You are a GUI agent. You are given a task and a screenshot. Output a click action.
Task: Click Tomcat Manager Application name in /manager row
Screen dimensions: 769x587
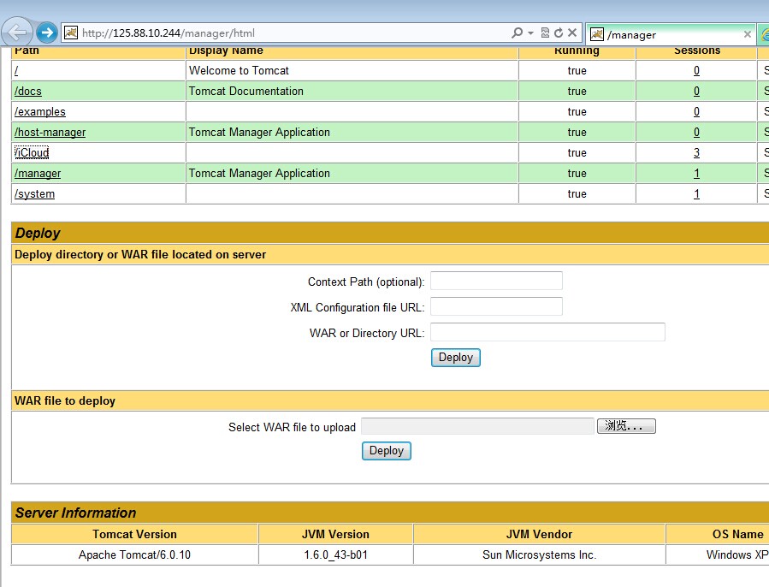[259, 174]
